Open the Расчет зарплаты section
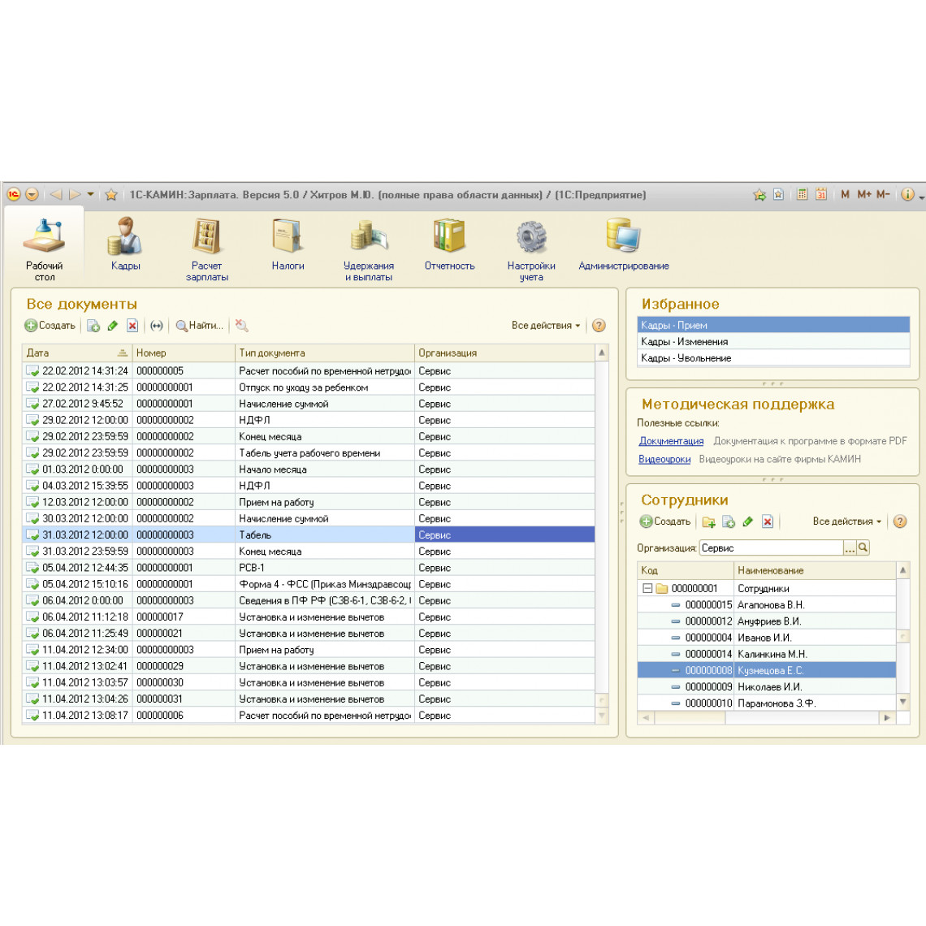 coord(206,249)
